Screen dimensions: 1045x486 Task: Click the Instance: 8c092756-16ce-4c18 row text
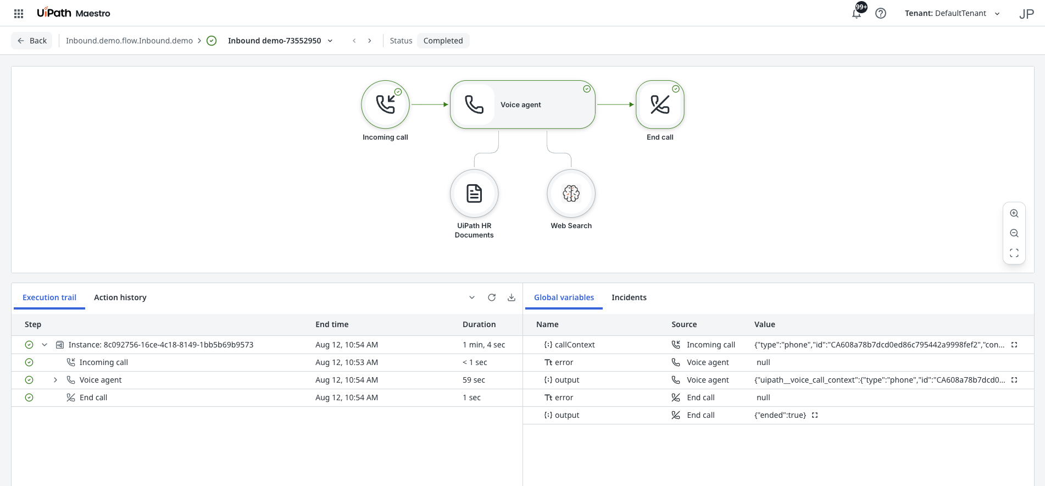point(161,345)
